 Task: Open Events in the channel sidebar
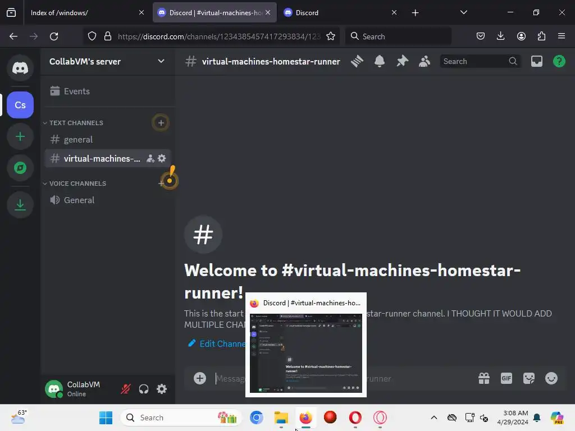107,91
